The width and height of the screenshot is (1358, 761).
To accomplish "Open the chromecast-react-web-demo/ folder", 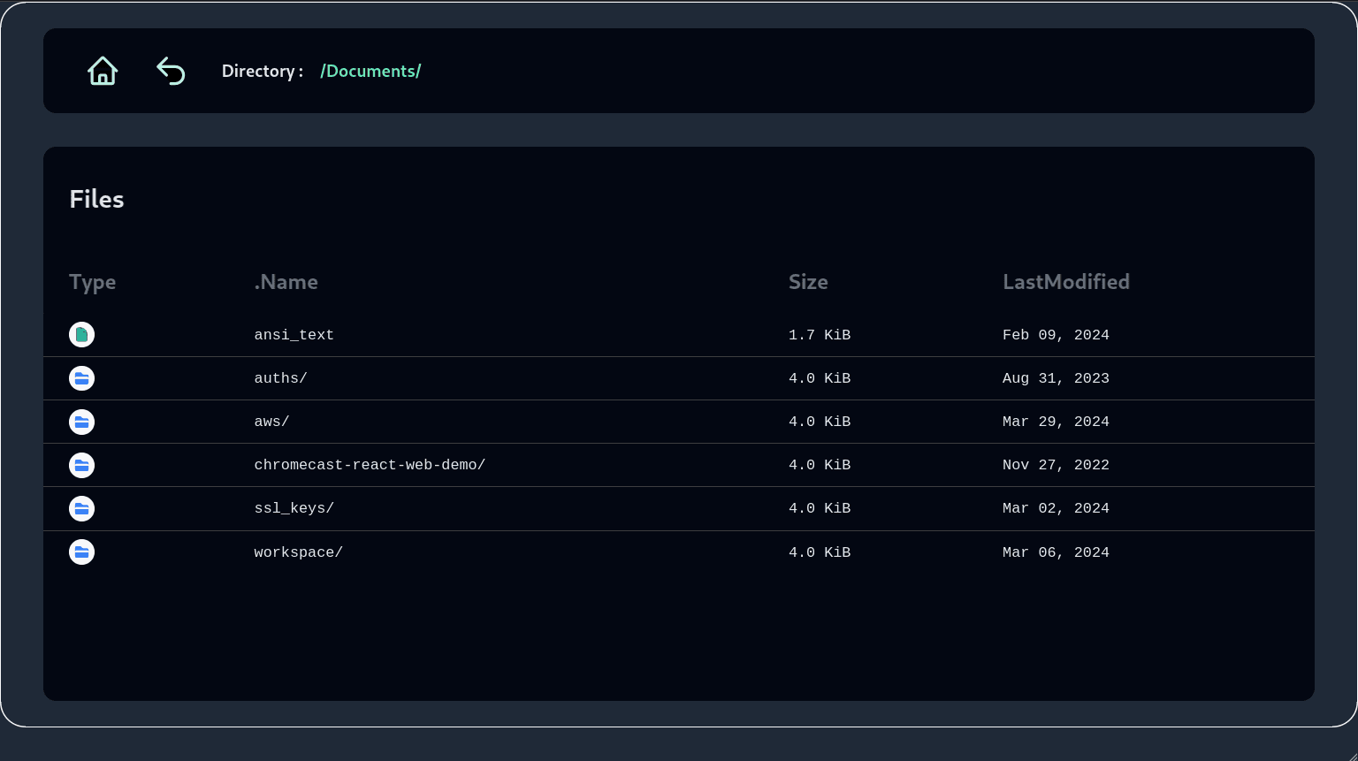I will (x=370, y=465).
